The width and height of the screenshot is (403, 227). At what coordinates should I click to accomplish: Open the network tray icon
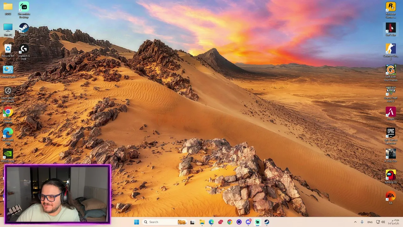pos(378,222)
